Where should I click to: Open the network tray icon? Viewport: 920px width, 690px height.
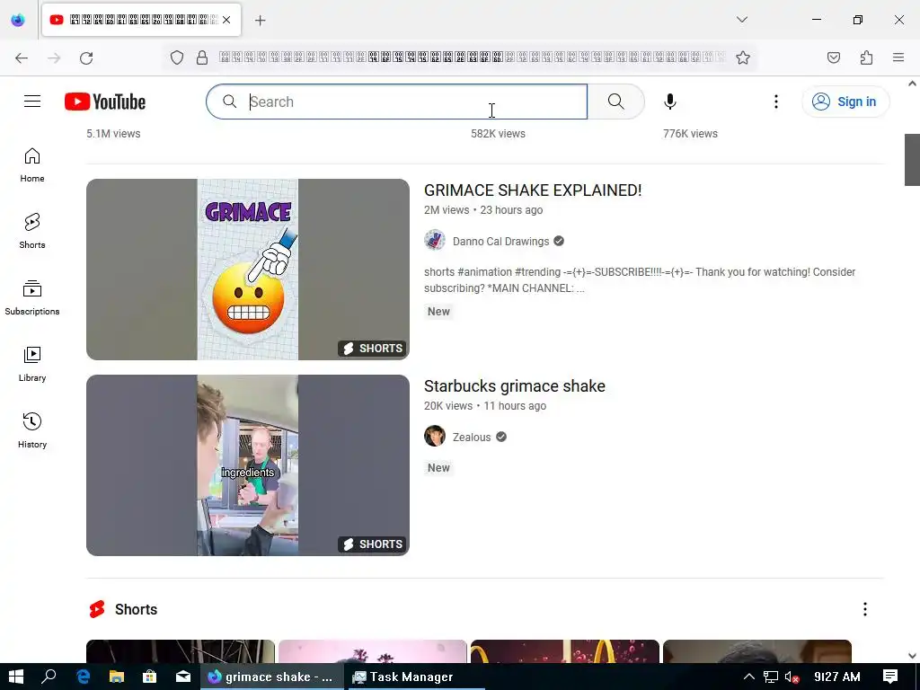point(770,677)
